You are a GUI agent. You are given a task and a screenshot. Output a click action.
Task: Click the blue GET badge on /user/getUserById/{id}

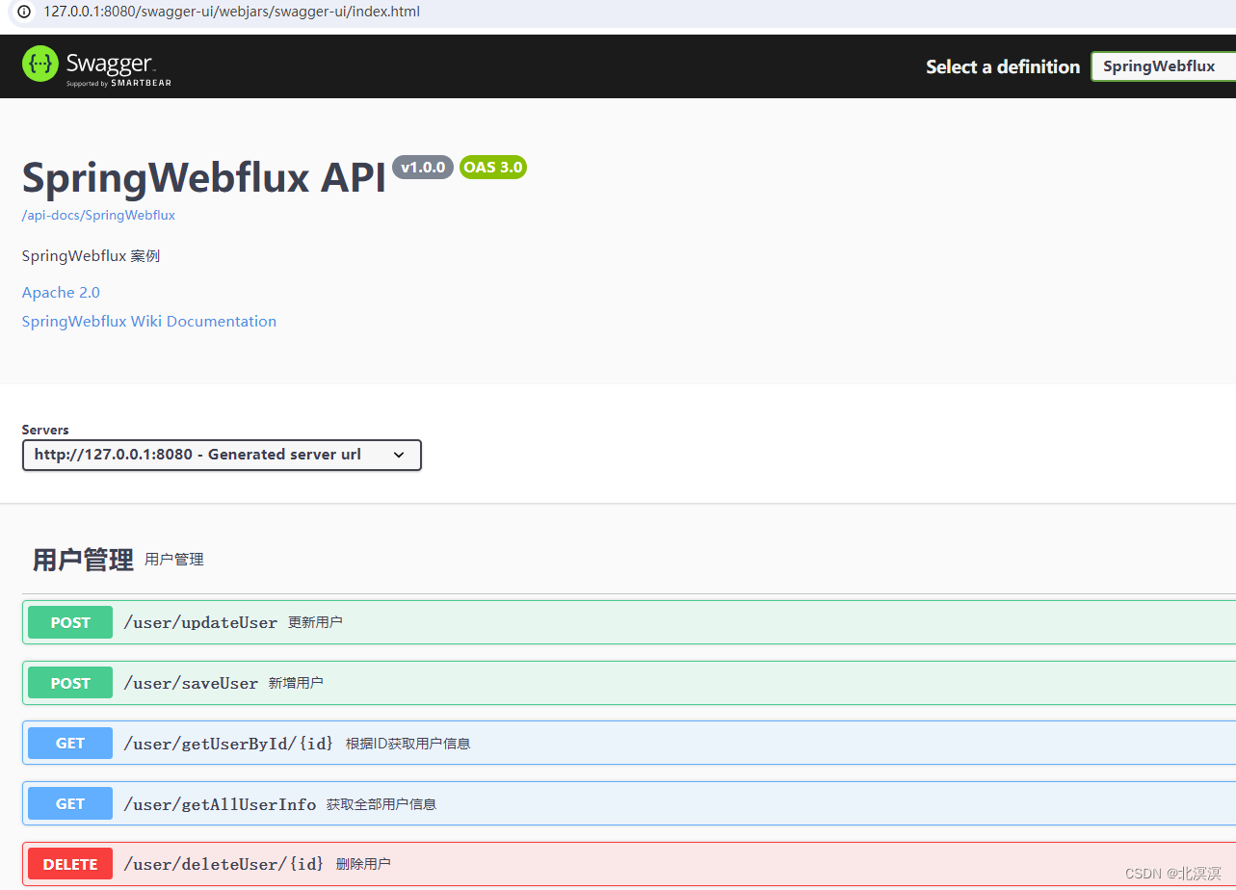[69, 743]
